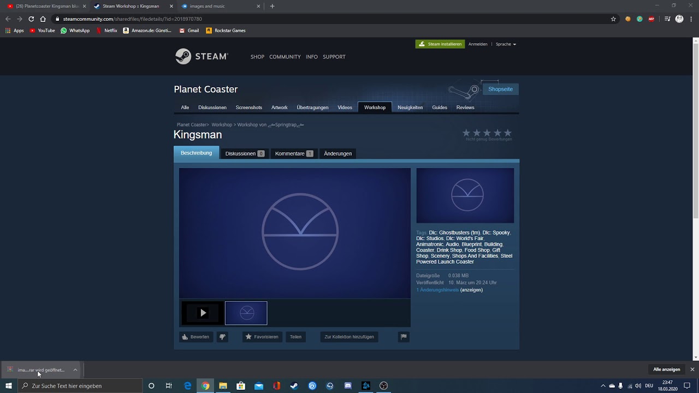Click the thumbs-down rating icon

[222, 337]
